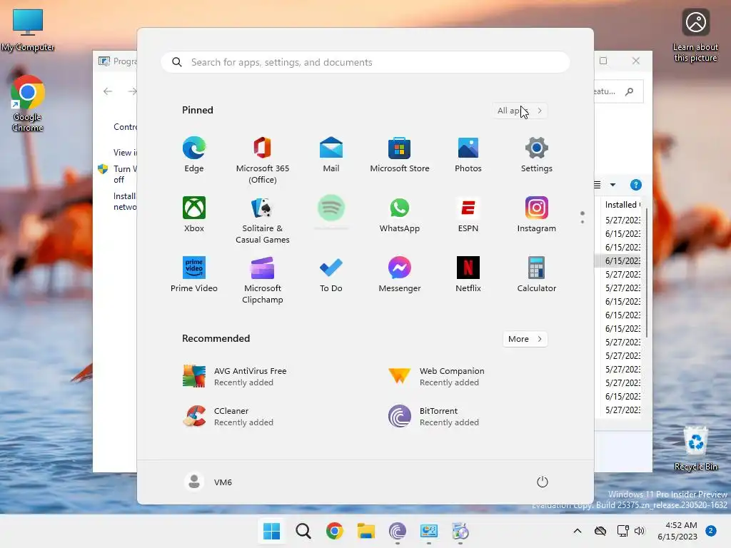Launch Microsoft 365 (Office) from pinned apps
Image resolution: width=731 pixels, height=548 pixels.
pos(263,161)
